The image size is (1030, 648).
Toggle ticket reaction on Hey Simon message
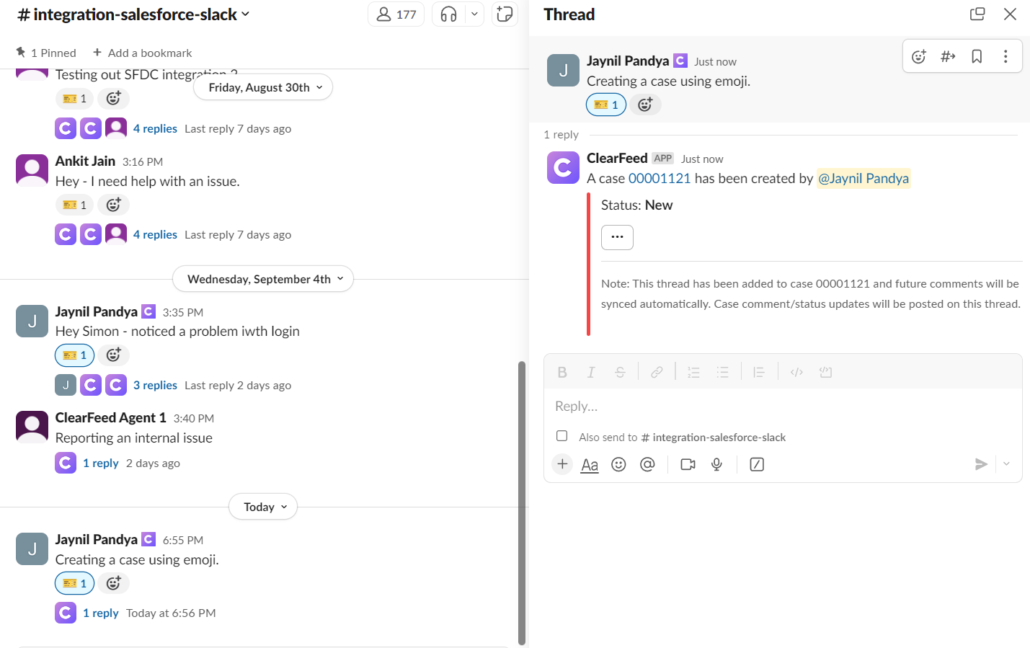(75, 355)
